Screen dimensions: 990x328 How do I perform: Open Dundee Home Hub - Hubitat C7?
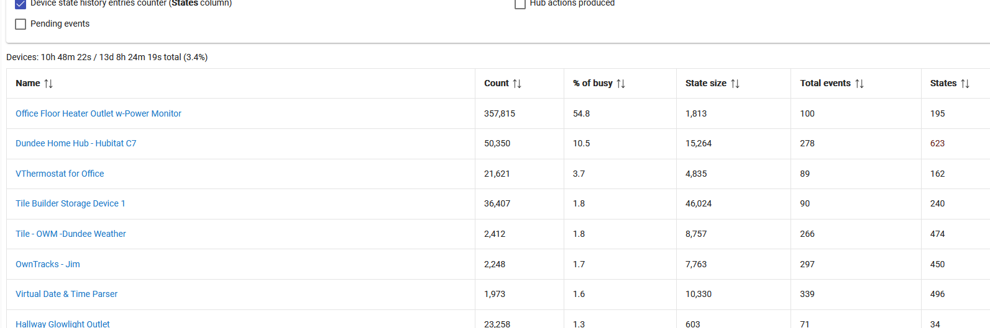point(76,143)
